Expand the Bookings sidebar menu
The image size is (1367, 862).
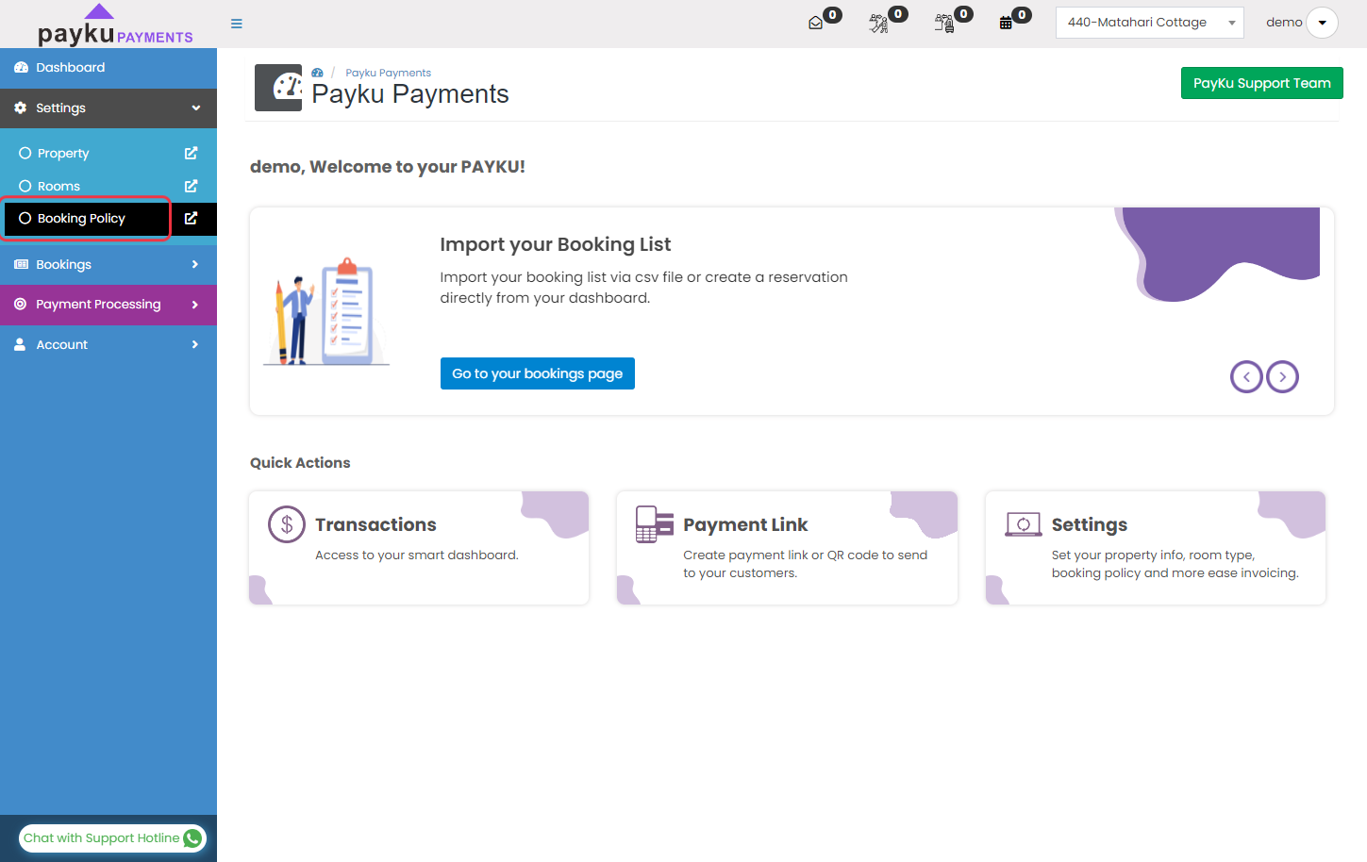pos(108,265)
